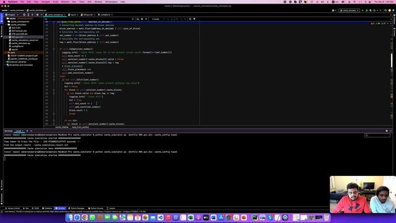The image size is (396, 223).
Task: Open the Help menu
Action: coord(123,2)
